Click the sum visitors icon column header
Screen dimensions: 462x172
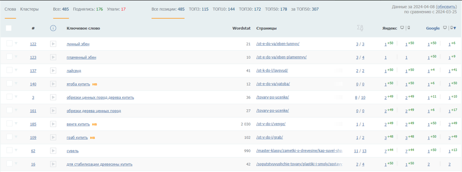[x=360, y=28]
